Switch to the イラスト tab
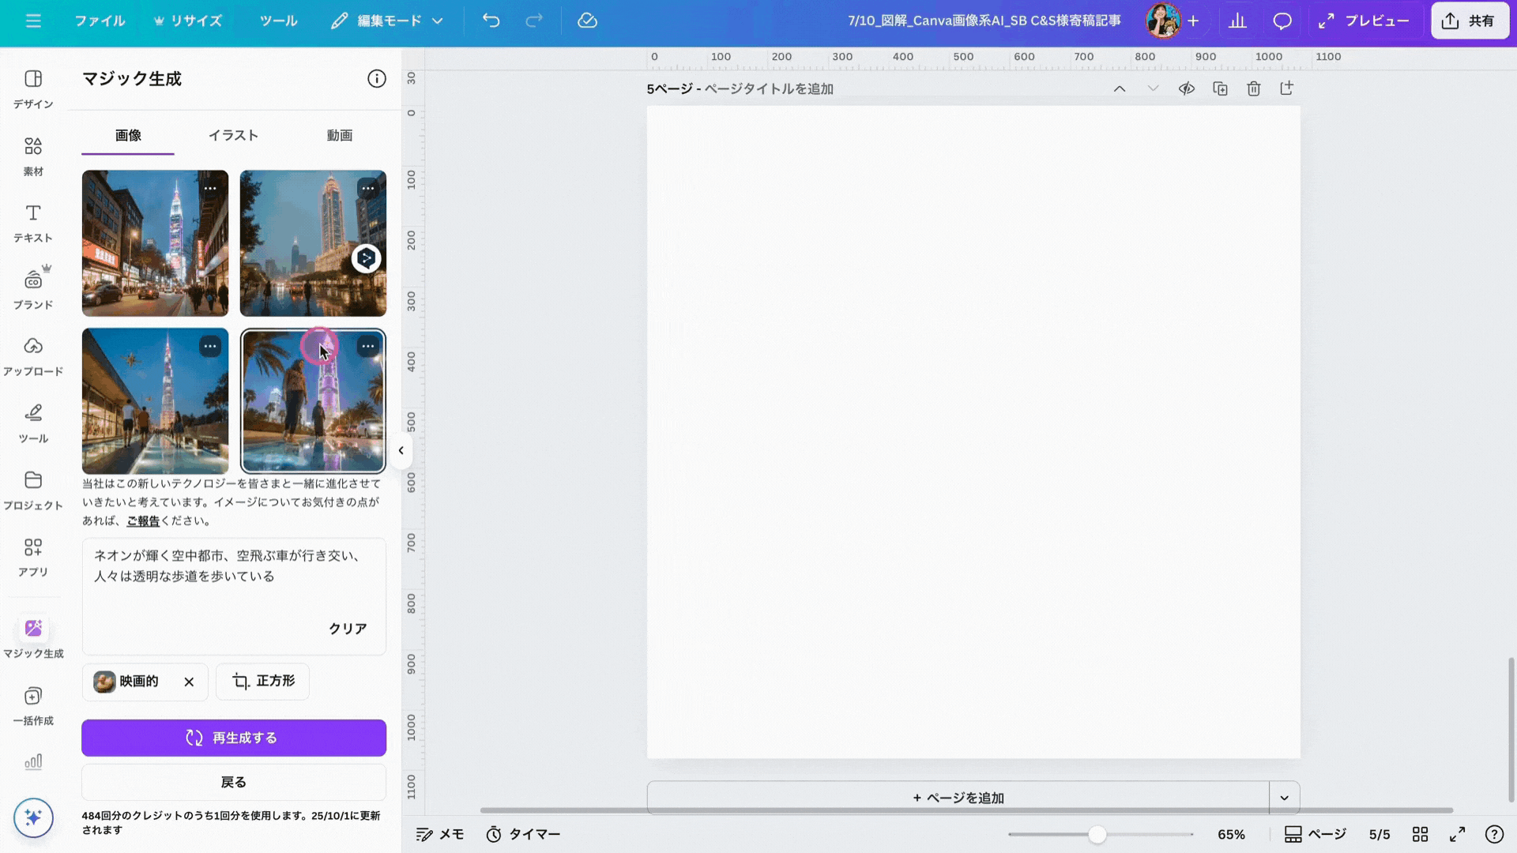Screen dimensions: 1517x853 click(233, 135)
